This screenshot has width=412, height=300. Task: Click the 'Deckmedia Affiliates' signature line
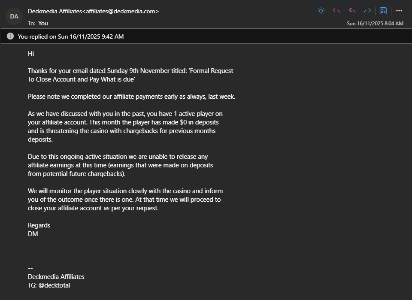coord(56,277)
